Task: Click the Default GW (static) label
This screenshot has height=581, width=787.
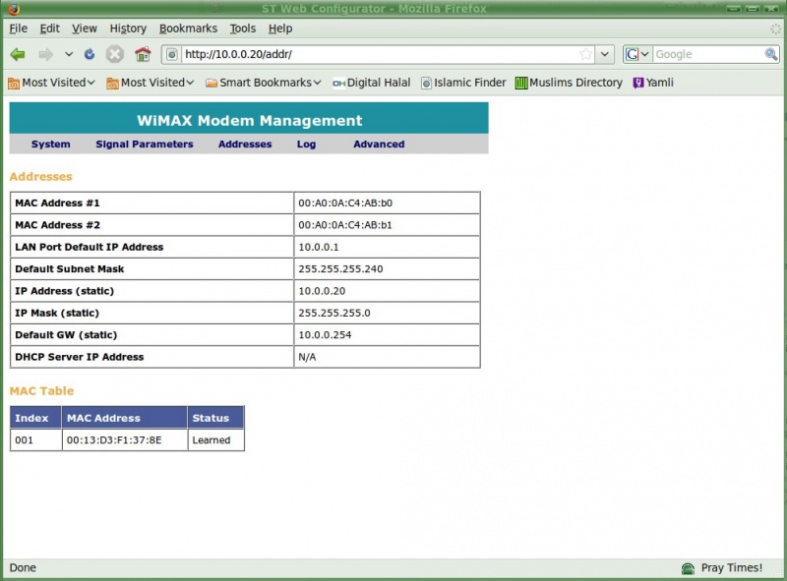Action: [x=66, y=335]
